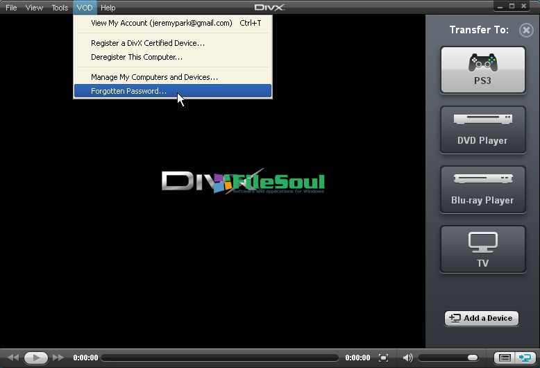Choose Register a DivX Certified Device
The height and width of the screenshot is (368, 540).
point(148,43)
